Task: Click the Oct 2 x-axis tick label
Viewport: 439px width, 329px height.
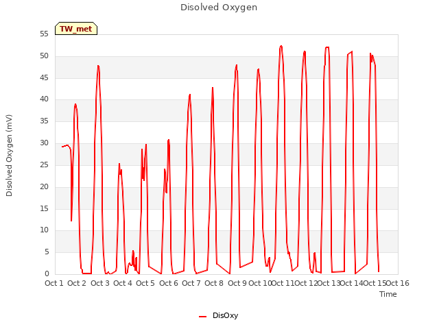Action: pyautogui.click(x=77, y=283)
